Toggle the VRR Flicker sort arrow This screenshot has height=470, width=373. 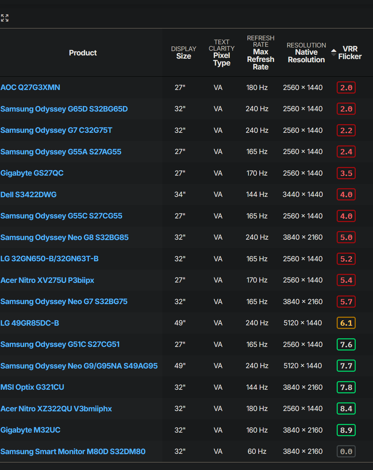(x=334, y=53)
